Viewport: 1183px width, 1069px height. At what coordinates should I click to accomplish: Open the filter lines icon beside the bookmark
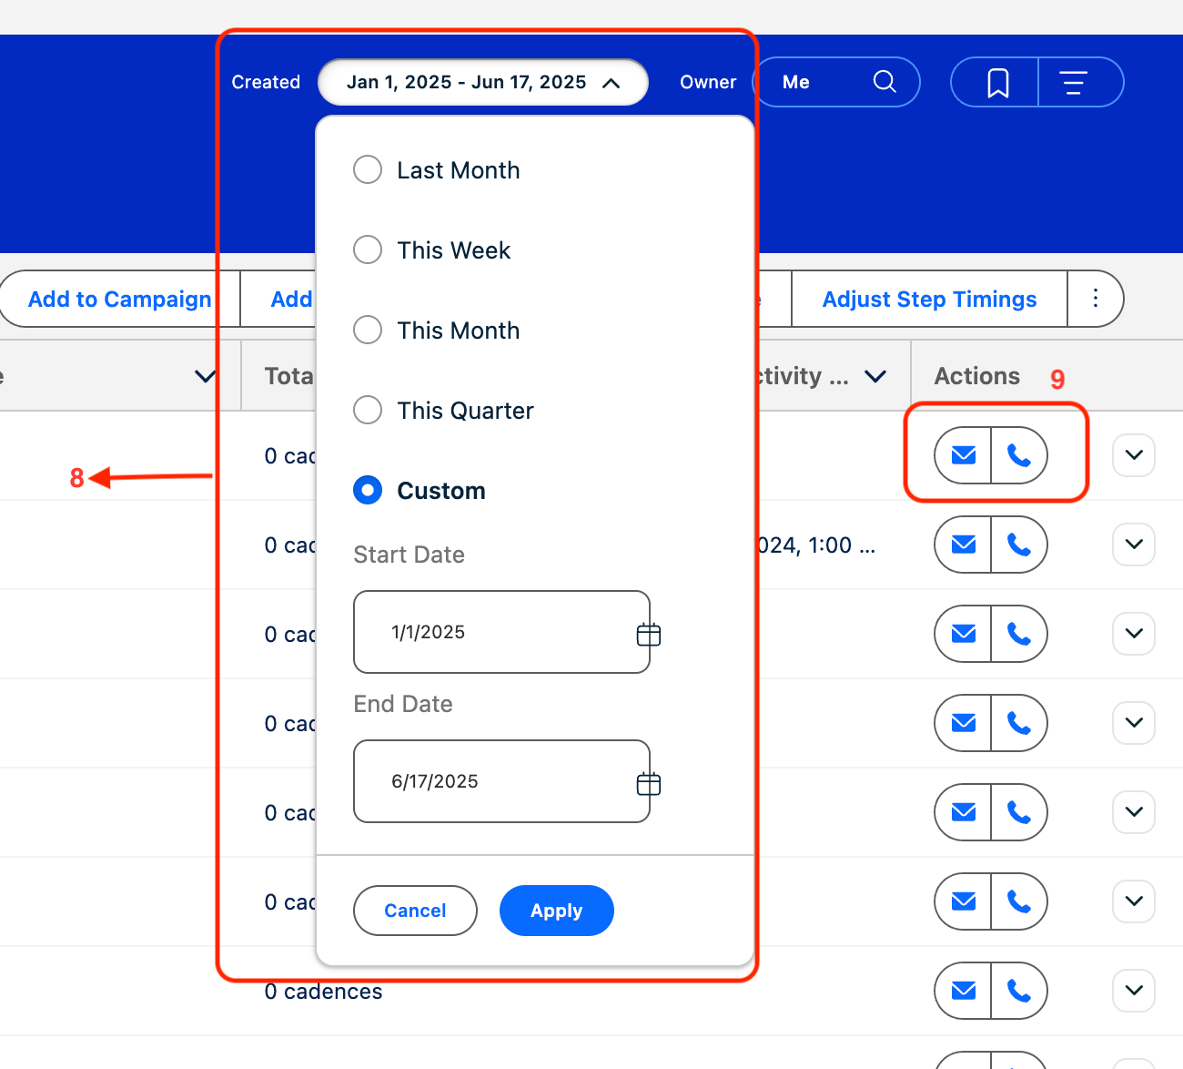tap(1074, 83)
